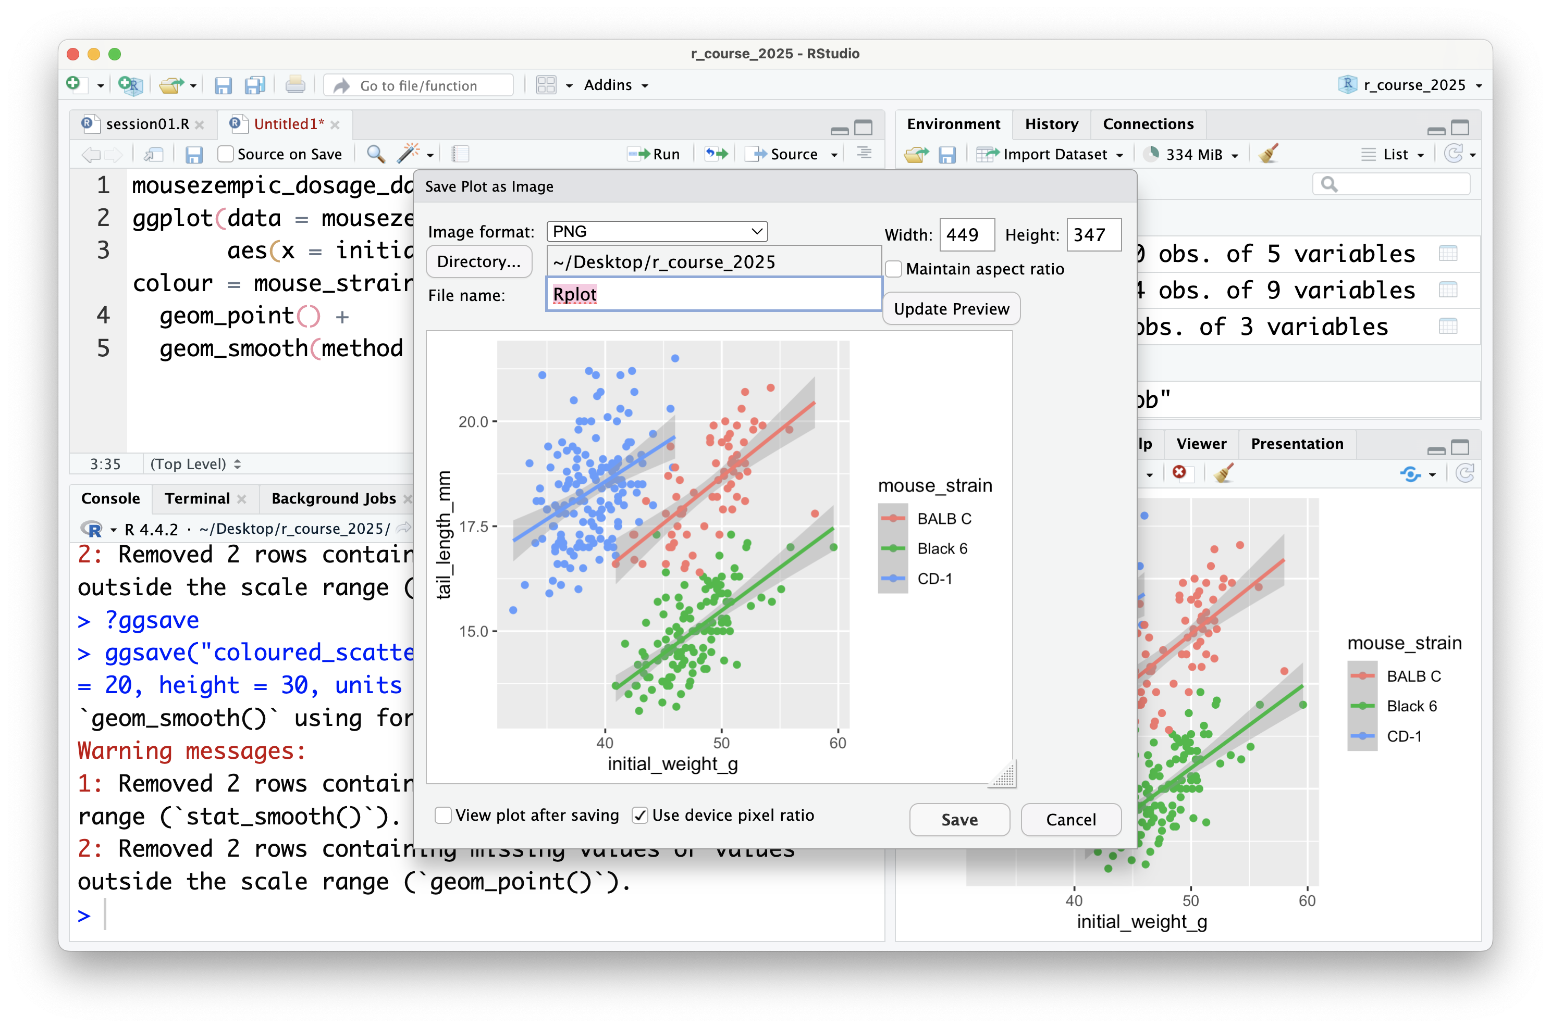Click the environment clear broom icon
Viewport: 1551px width, 1028px height.
point(1269,154)
